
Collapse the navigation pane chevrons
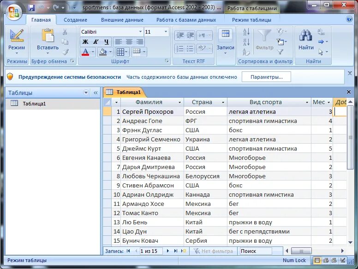click(95, 93)
